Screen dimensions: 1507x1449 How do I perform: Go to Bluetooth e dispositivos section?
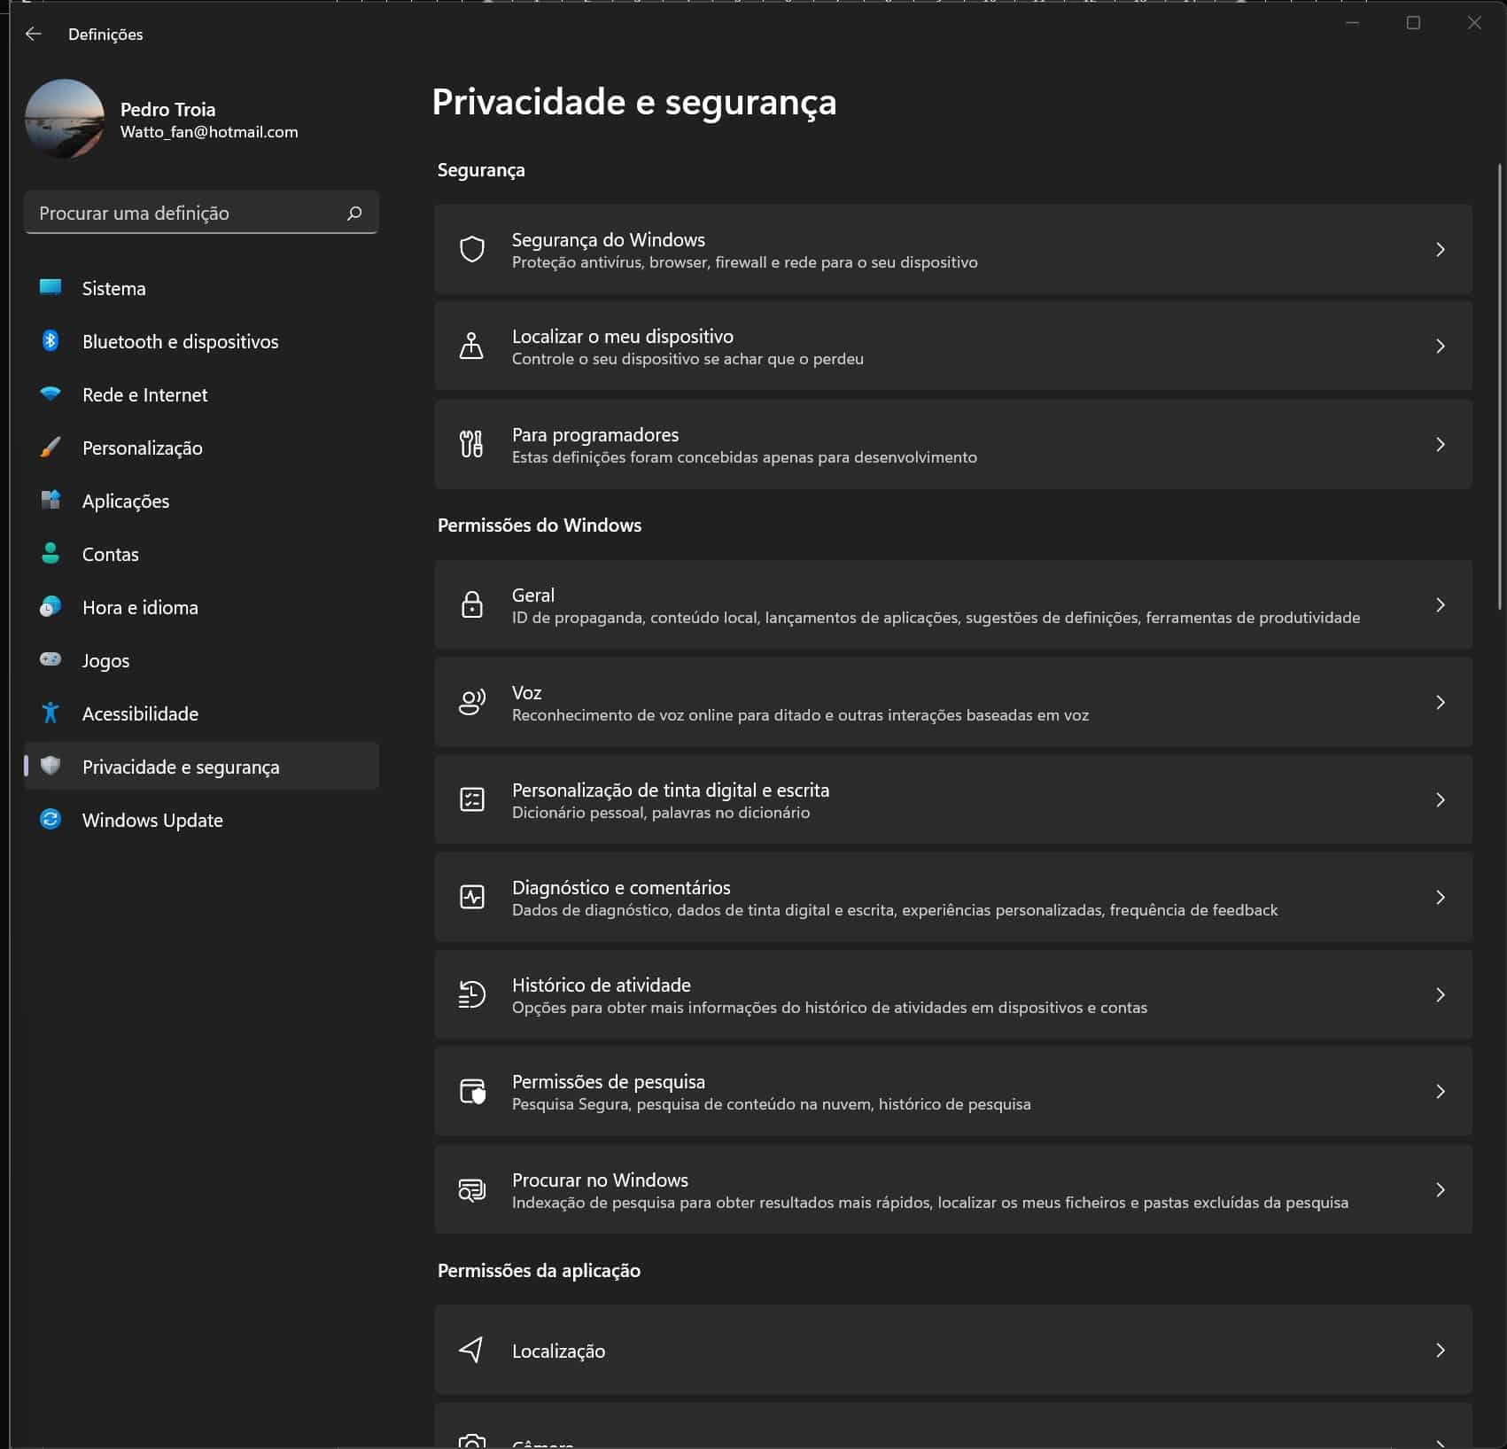(x=180, y=342)
